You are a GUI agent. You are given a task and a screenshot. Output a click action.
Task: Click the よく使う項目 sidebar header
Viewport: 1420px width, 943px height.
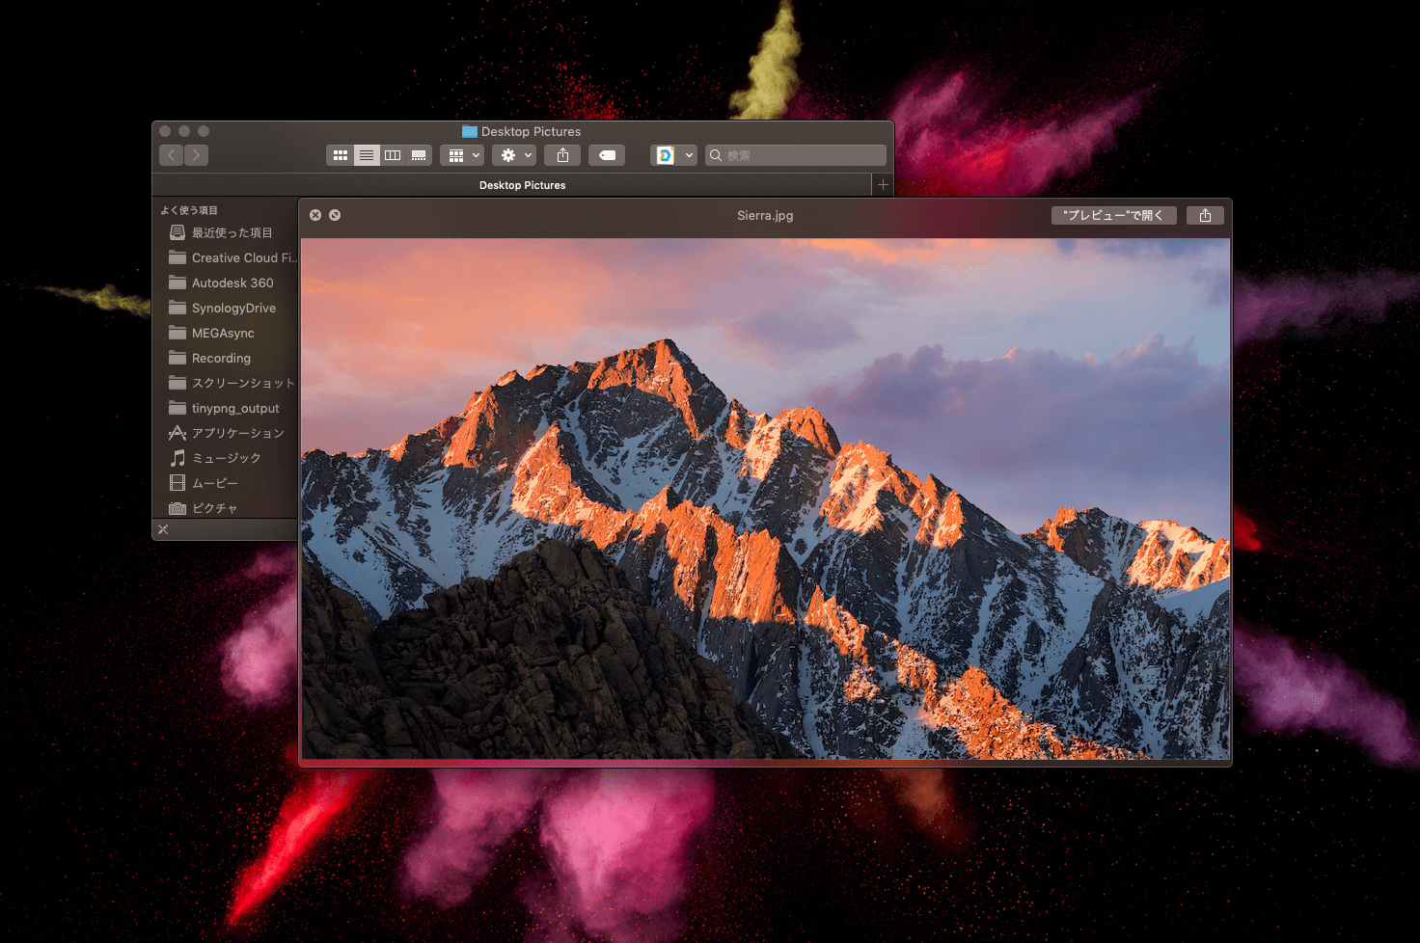click(x=189, y=210)
